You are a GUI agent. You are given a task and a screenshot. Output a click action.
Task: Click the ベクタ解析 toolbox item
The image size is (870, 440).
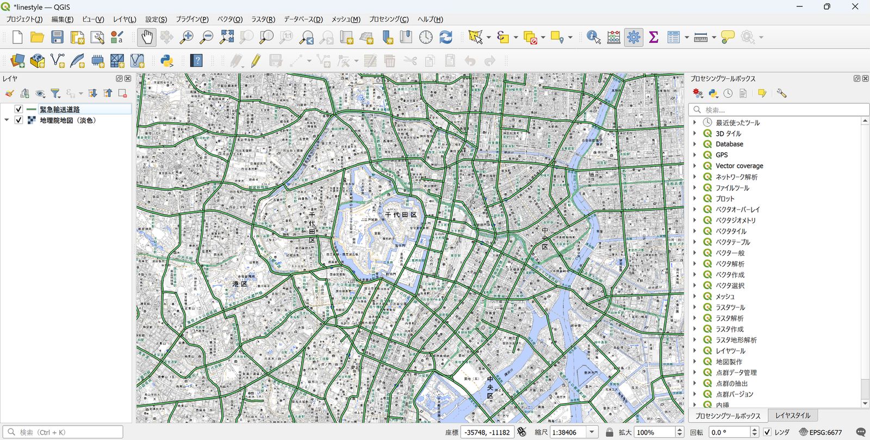tap(730, 264)
